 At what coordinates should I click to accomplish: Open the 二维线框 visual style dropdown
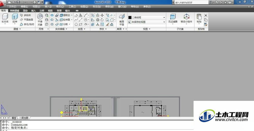coord(147,17)
